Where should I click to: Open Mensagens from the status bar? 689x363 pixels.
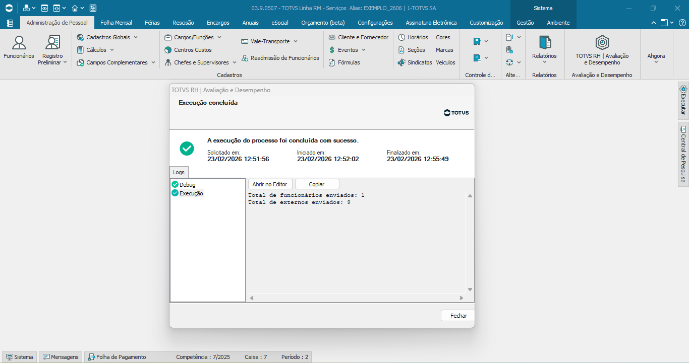[61, 357]
